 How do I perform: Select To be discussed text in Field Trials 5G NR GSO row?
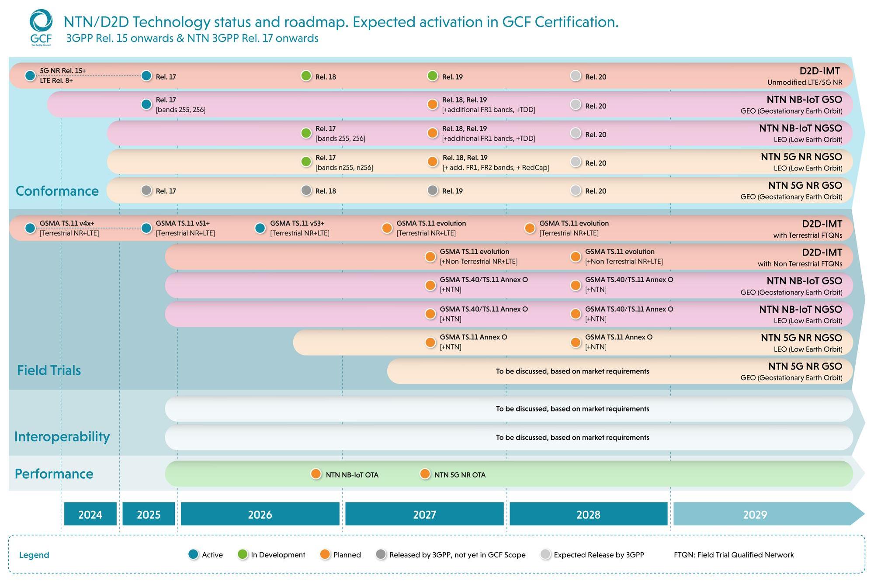pos(572,371)
